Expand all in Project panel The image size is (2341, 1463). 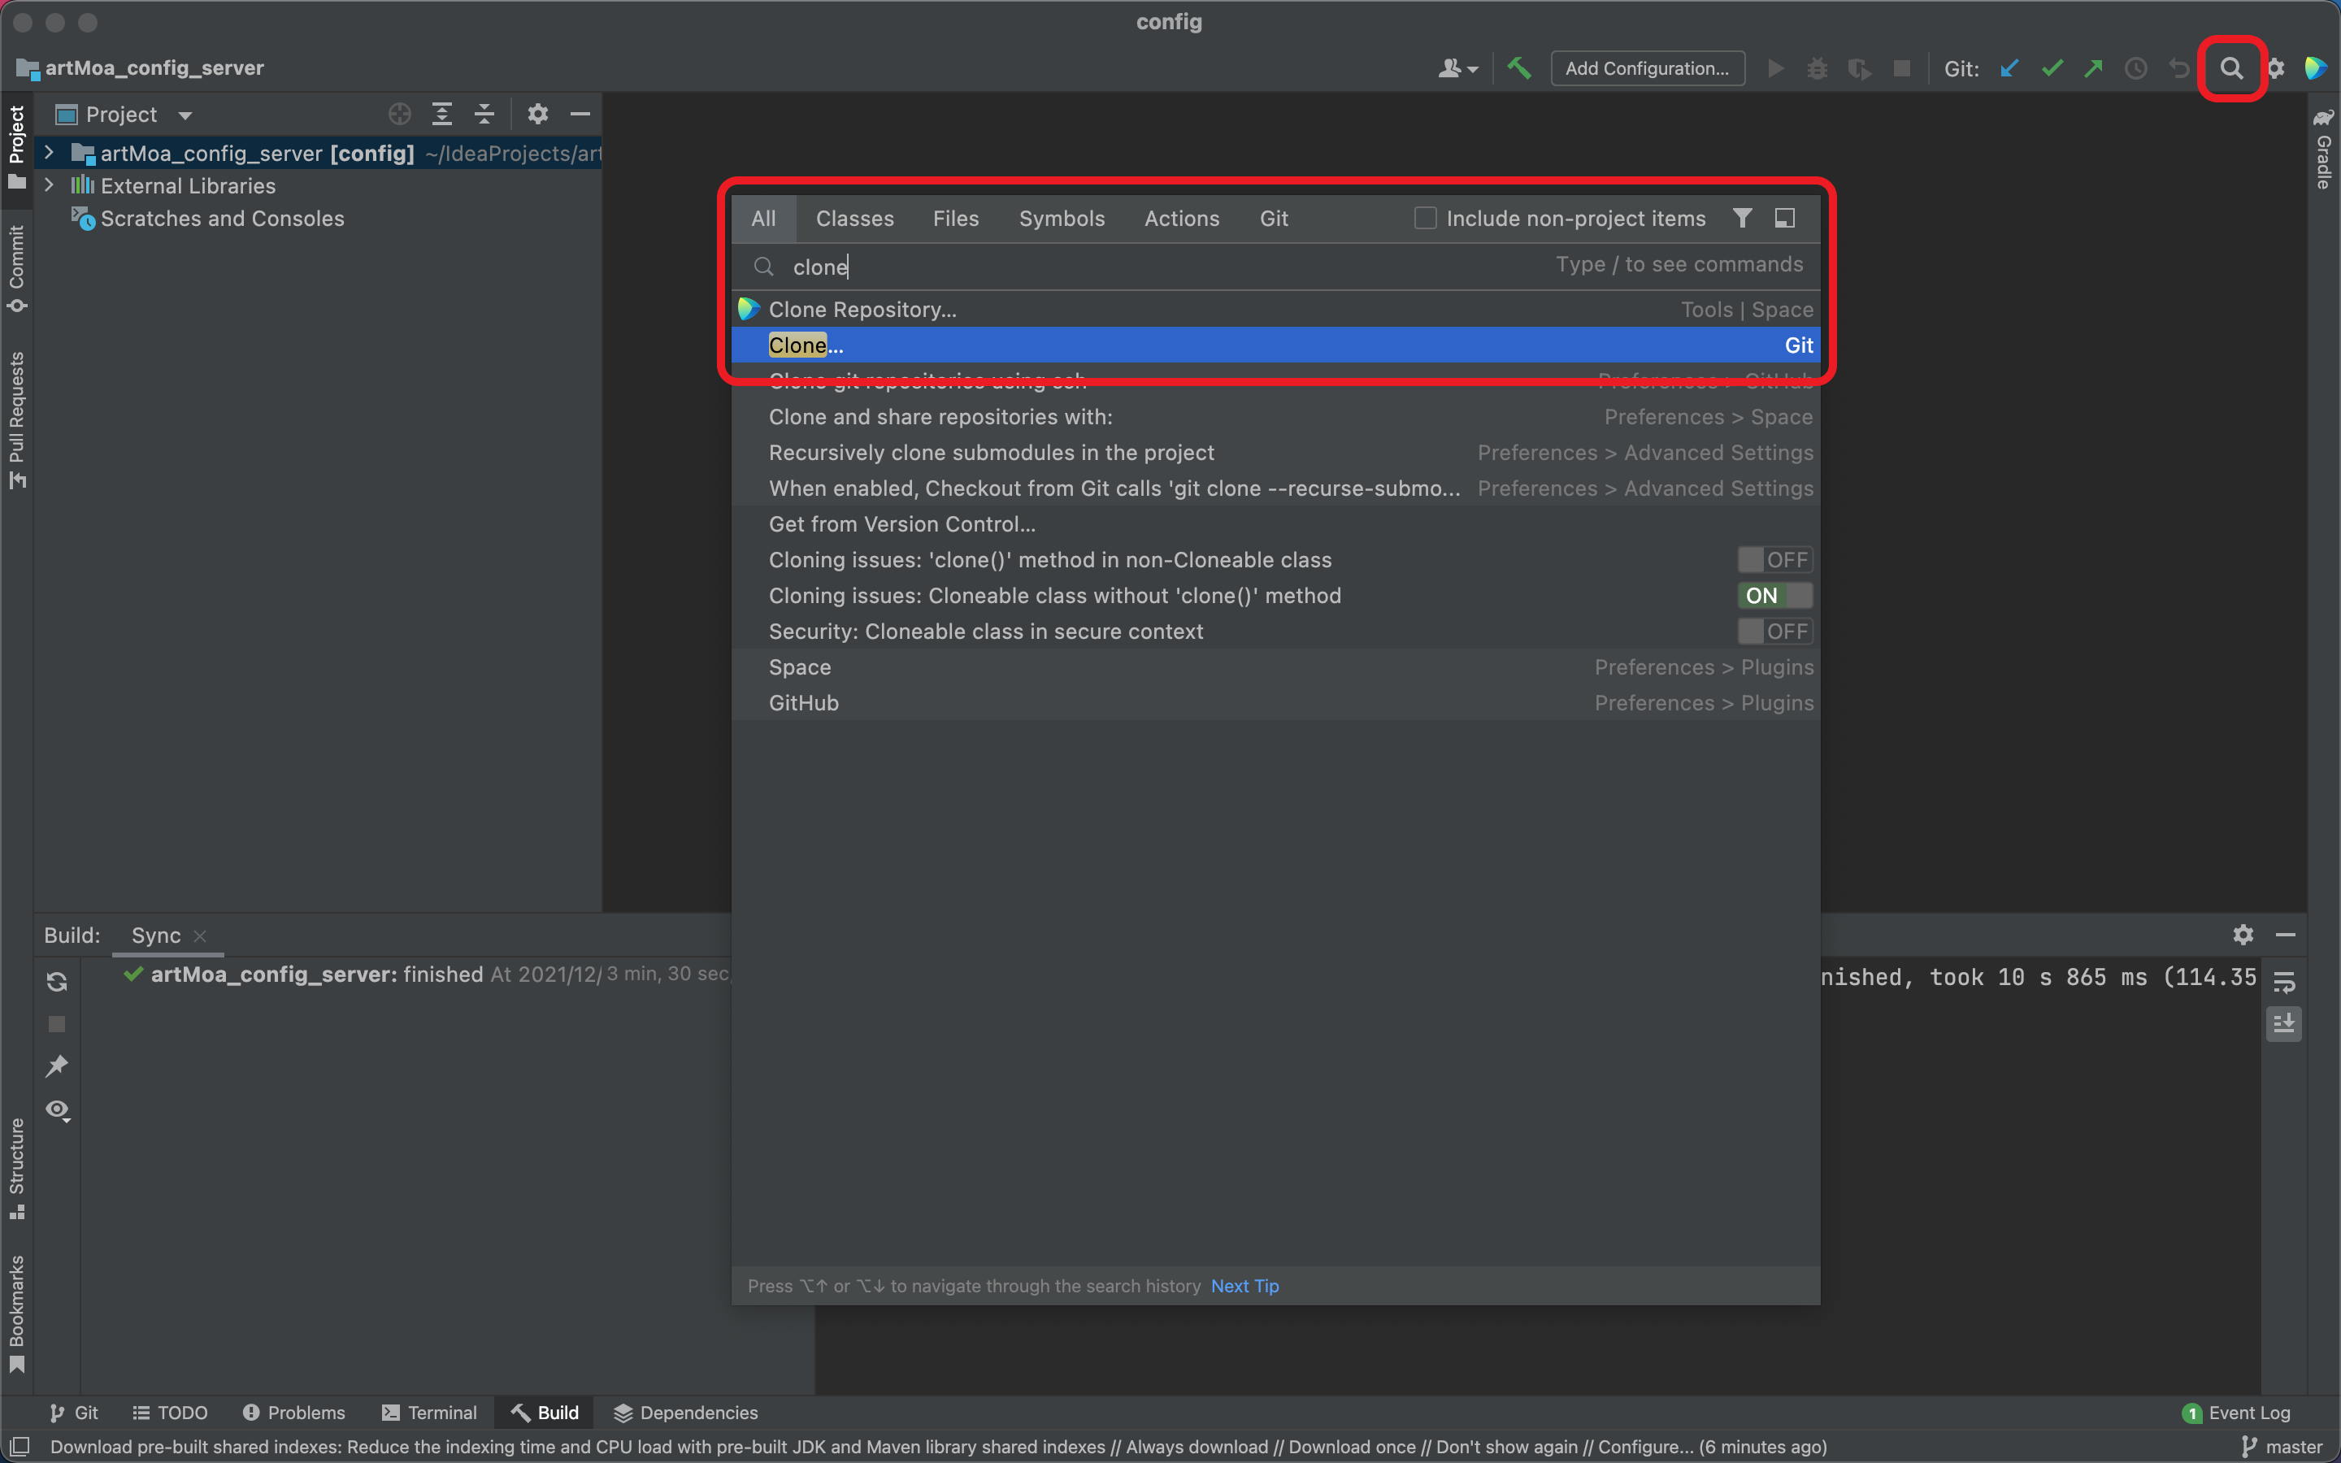coord(442,114)
